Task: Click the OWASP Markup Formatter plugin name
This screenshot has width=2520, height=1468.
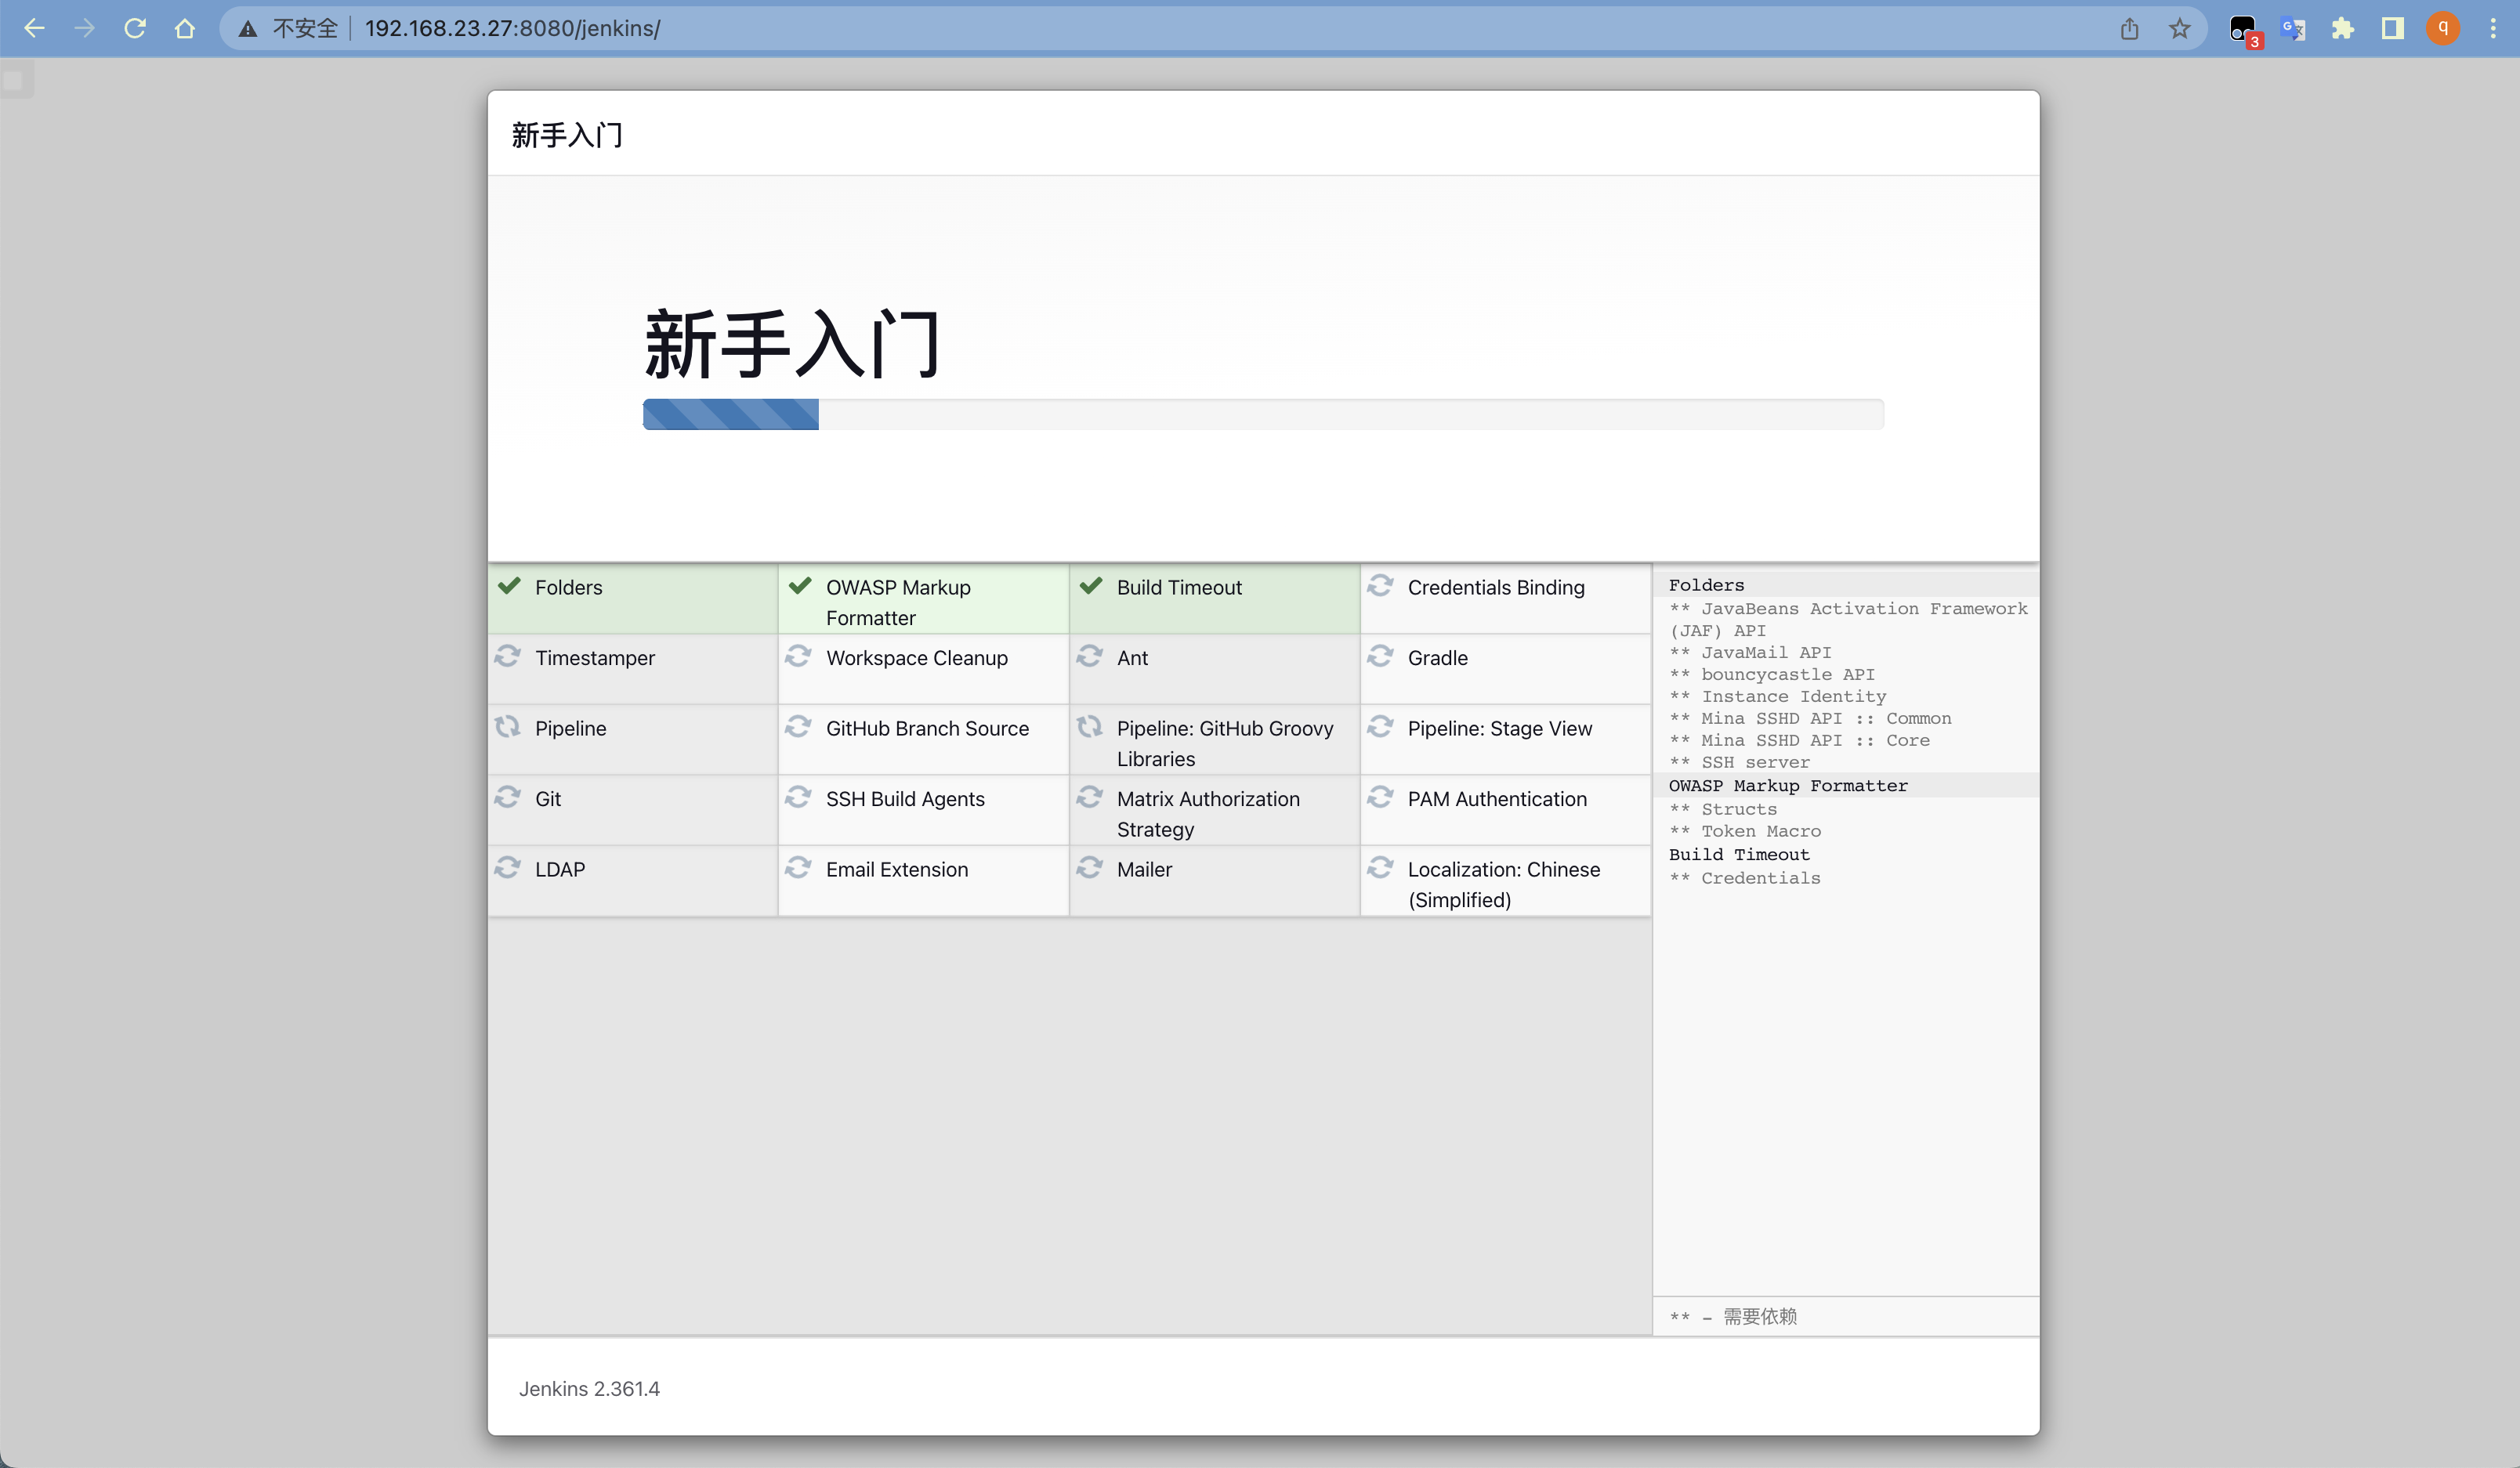Action: 898,603
